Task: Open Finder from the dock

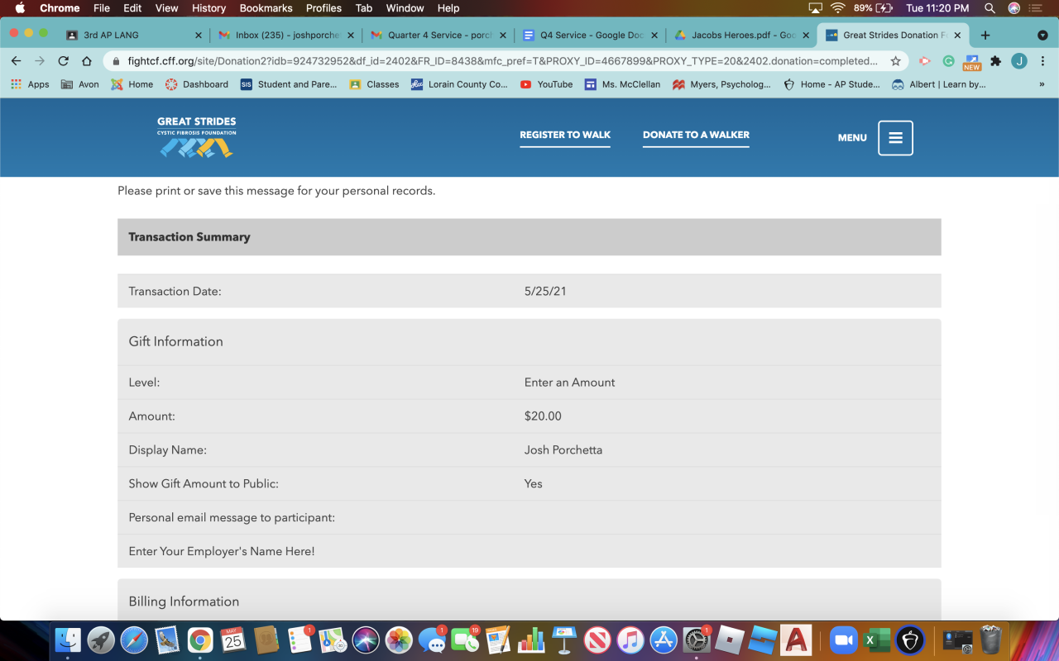Action: click(x=68, y=640)
